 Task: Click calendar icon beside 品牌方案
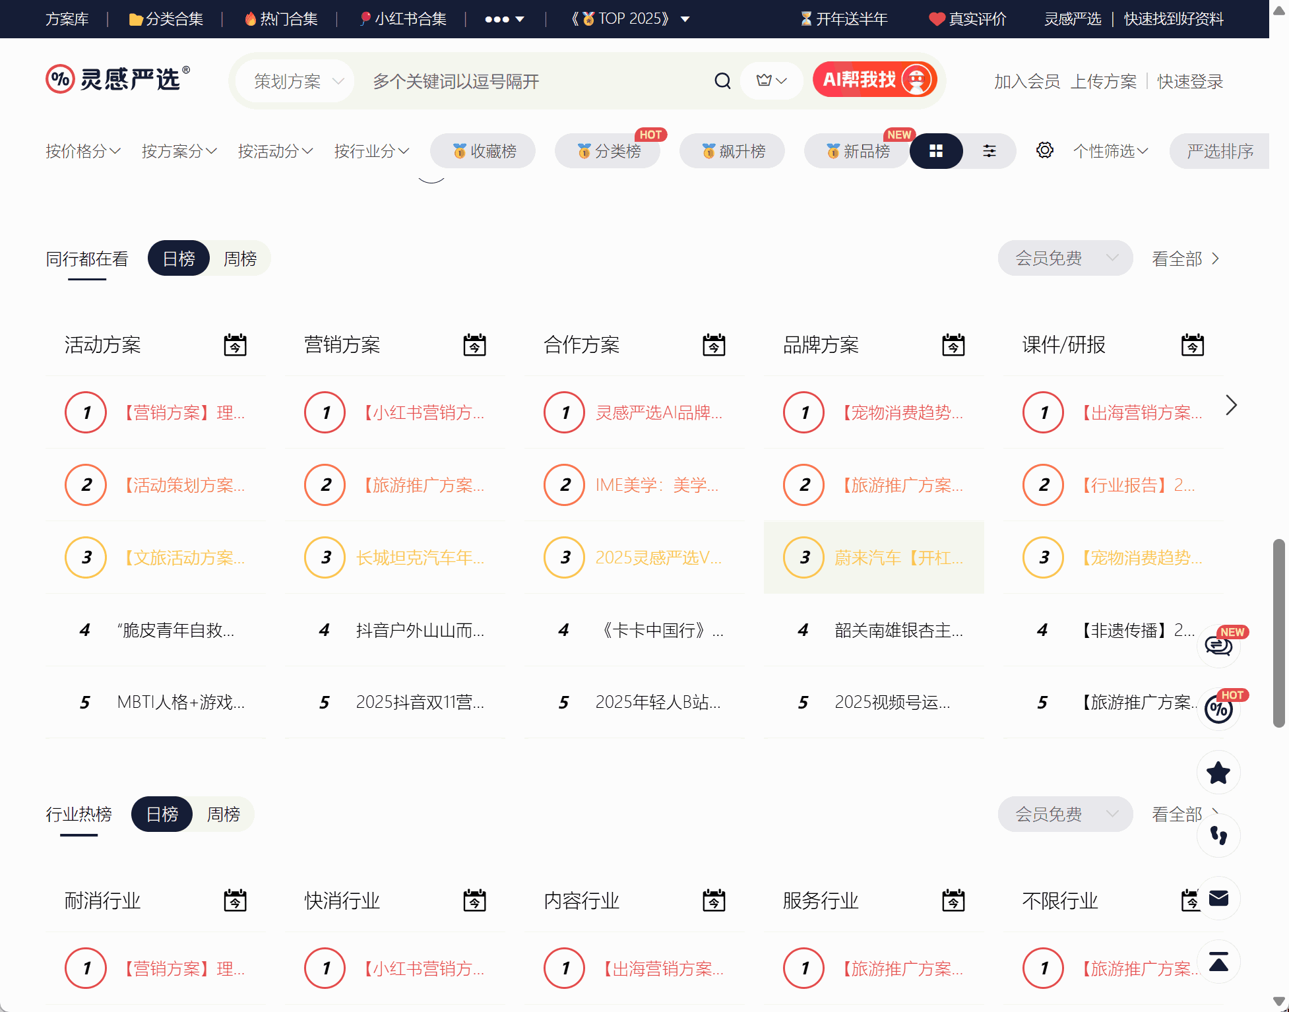(x=953, y=345)
